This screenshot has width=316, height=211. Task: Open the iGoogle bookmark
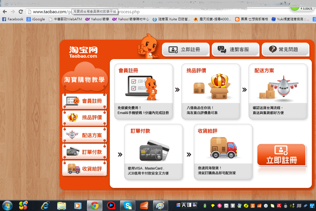coord(36,19)
